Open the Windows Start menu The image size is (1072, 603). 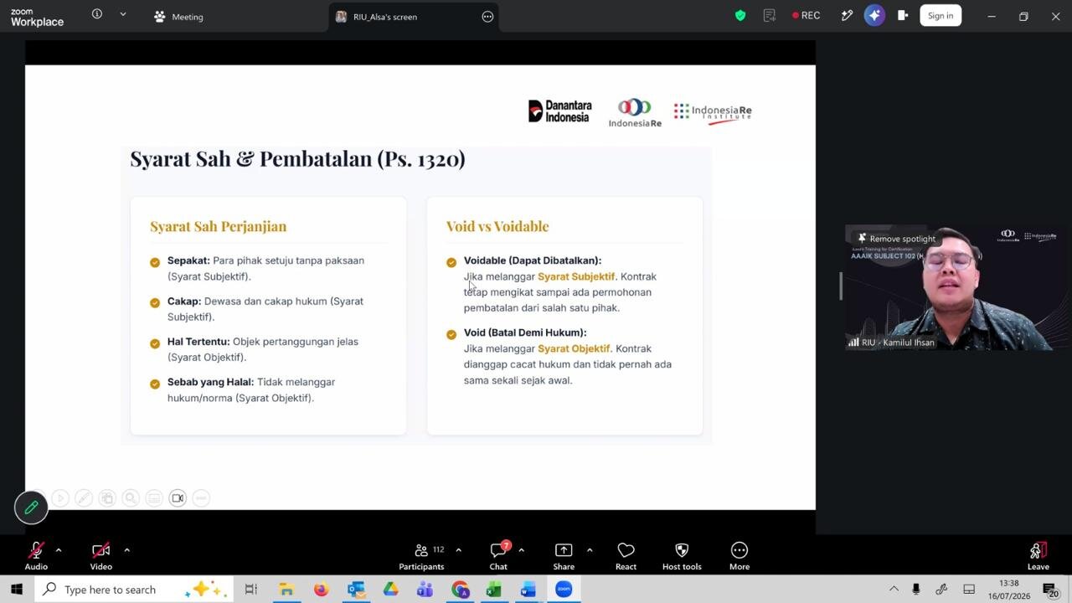coord(16,590)
